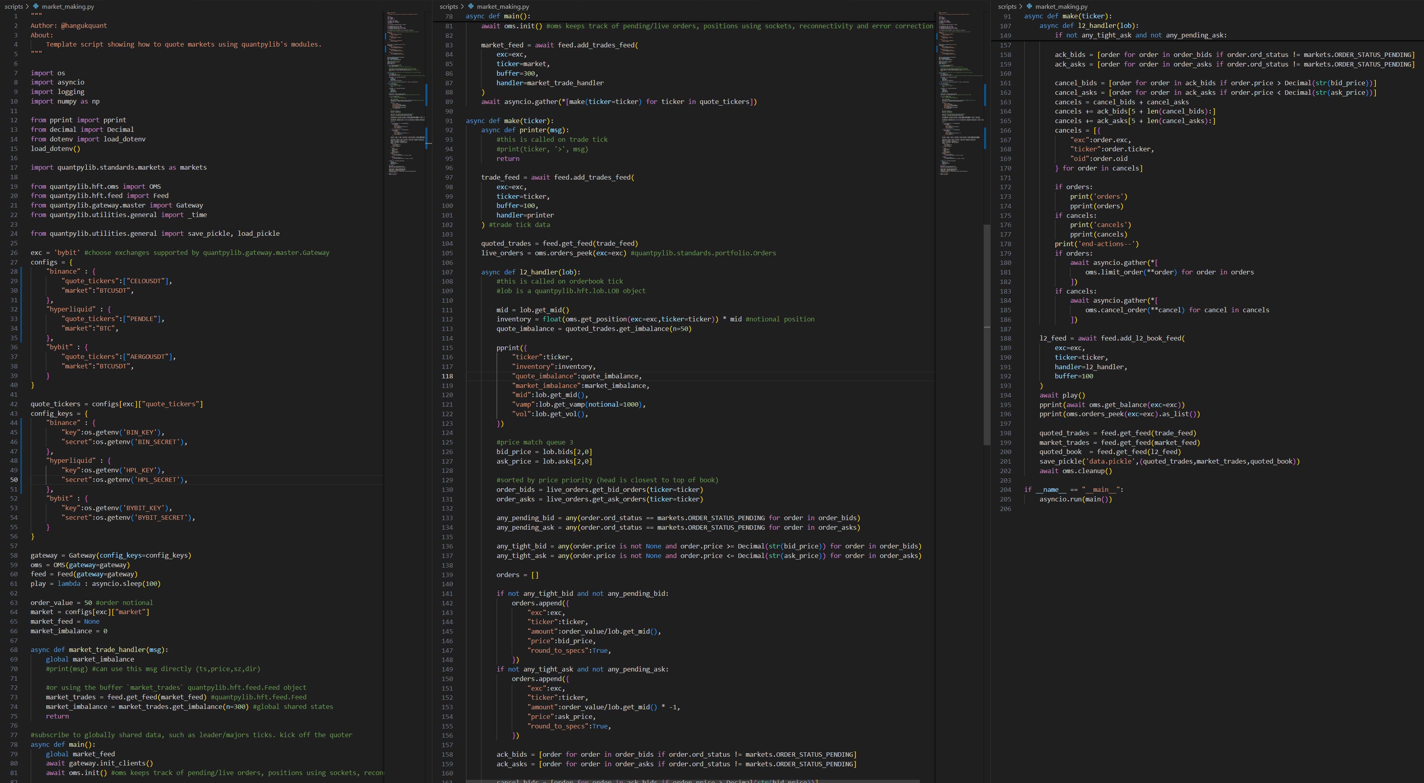Click the "quote_tickers":["AERGOUSDT"] entry

[x=119, y=357]
